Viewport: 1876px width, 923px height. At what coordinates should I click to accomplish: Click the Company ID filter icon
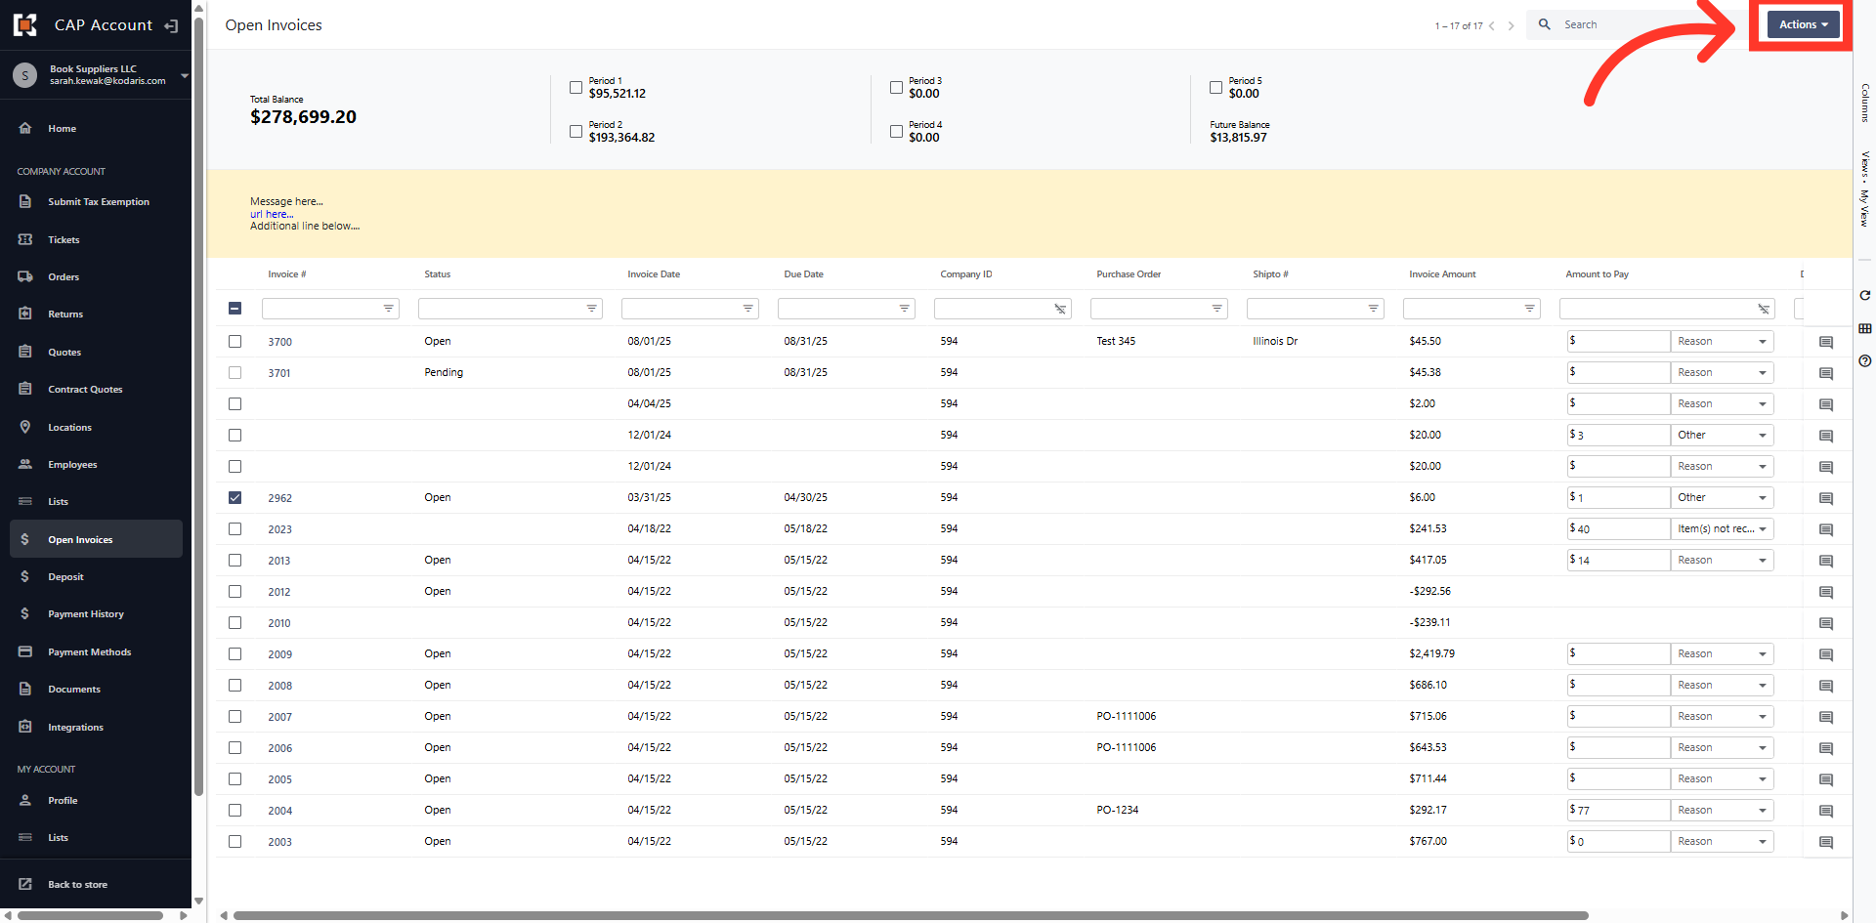(x=1060, y=309)
